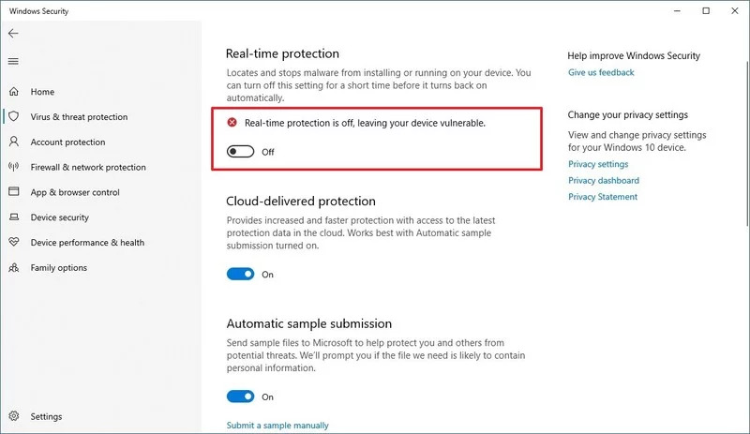Screen dimensions: 750x434
Task: Open Settings via the gear icon
Action: (x=13, y=416)
